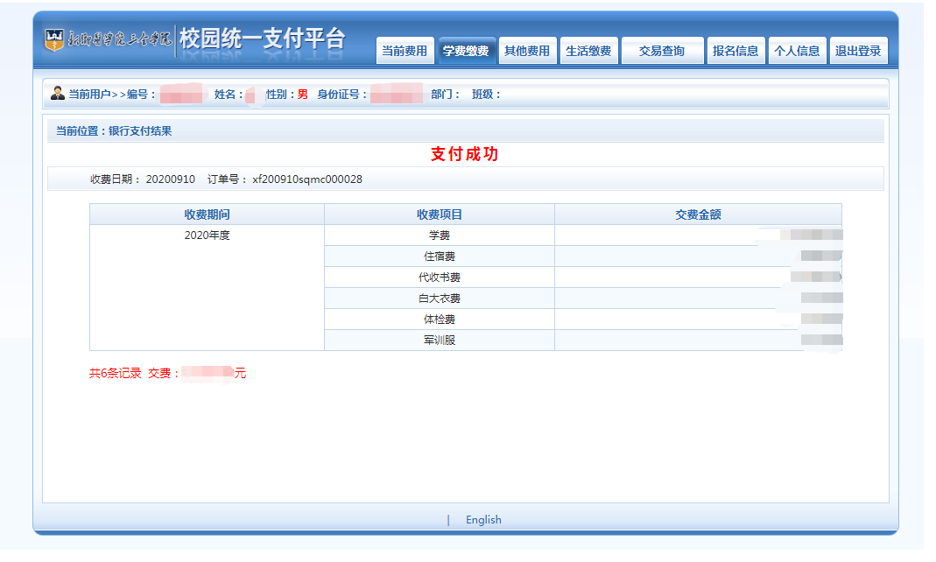Screen dimensions: 936x562
Task: Open the 其他费用 tab
Action: pyautogui.click(x=527, y=51)
